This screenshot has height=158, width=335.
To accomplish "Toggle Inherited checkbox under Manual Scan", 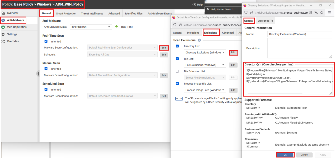I will pyautogui.click(x=46, y=69).
